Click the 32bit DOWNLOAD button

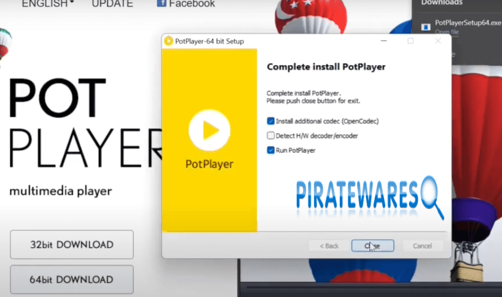click(x=72, y=245)
